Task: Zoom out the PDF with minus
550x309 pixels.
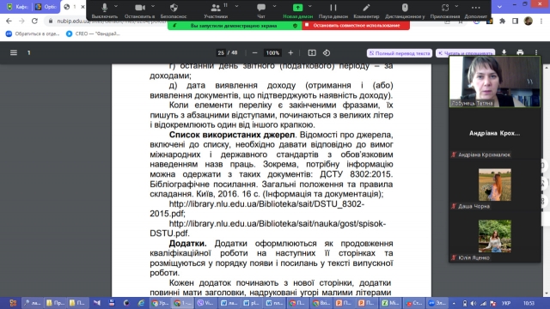Action: [x=255, y=53]
